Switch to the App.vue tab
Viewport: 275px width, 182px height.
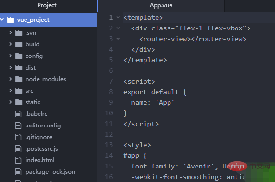click(x=161, y=6)
